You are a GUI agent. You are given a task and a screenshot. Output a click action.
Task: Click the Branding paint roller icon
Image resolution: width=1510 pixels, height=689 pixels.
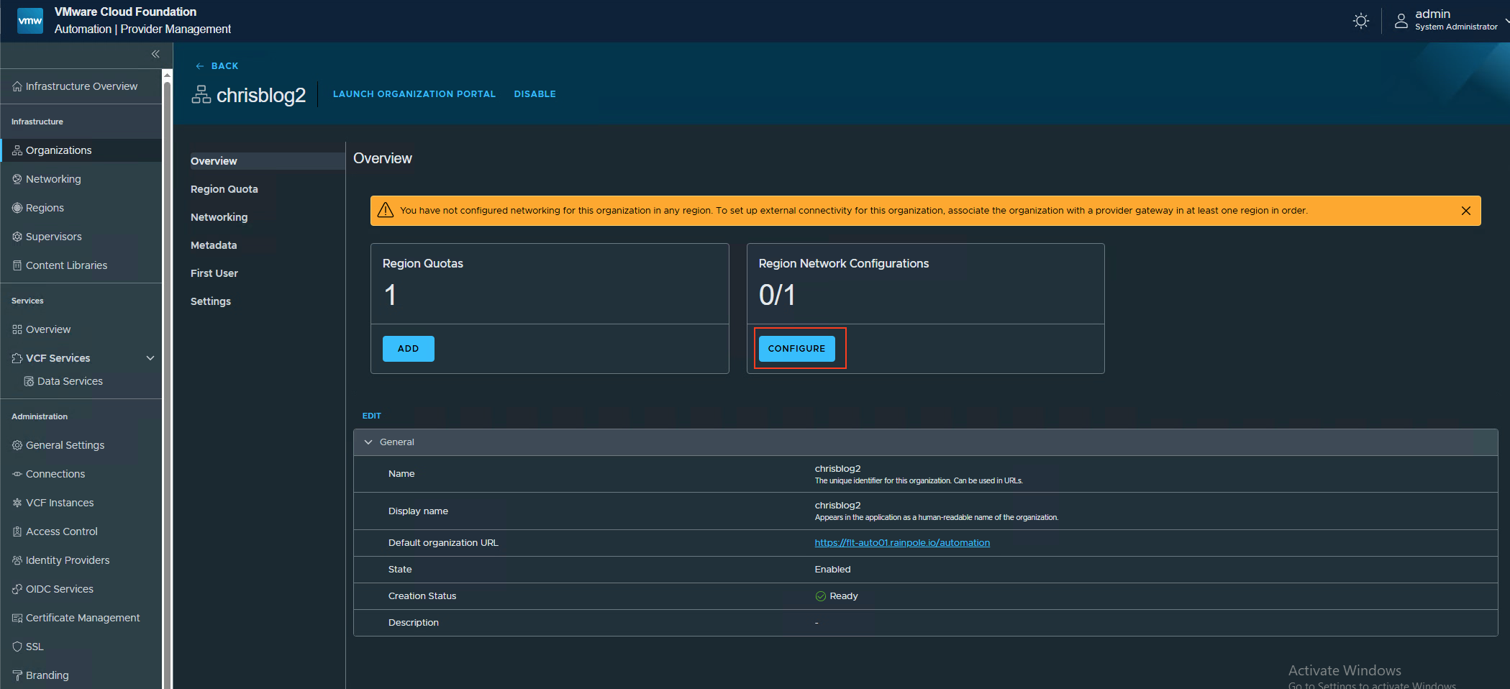click(x=17, y=675)
